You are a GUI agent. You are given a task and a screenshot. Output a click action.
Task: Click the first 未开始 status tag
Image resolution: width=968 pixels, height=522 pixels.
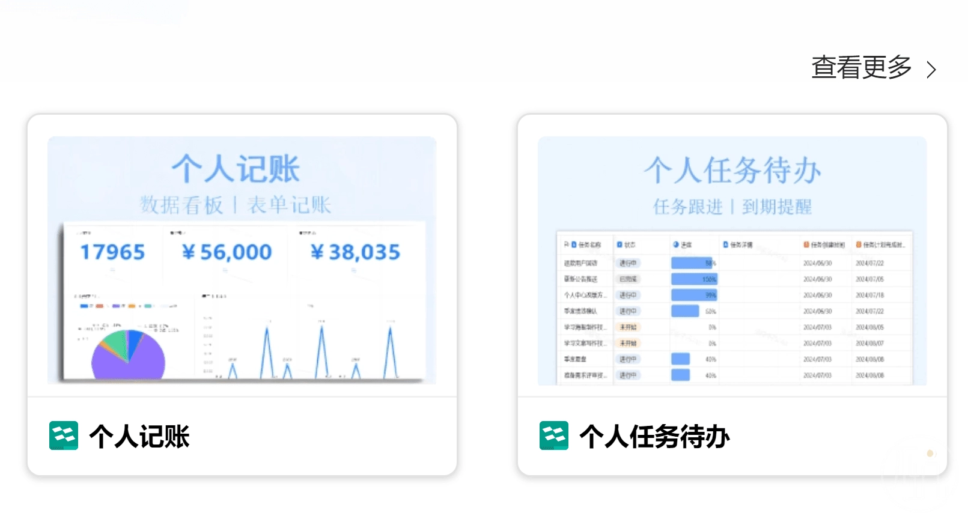click(x=628, y=327)
